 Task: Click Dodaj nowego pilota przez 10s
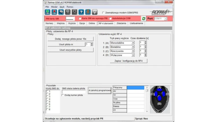point(71,39)
